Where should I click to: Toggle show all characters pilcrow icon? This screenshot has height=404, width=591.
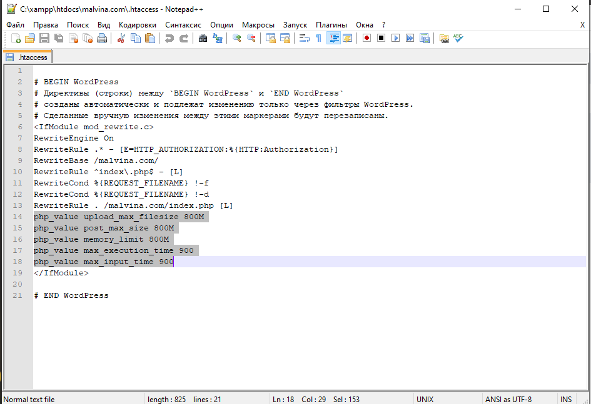tap(318, 38)
